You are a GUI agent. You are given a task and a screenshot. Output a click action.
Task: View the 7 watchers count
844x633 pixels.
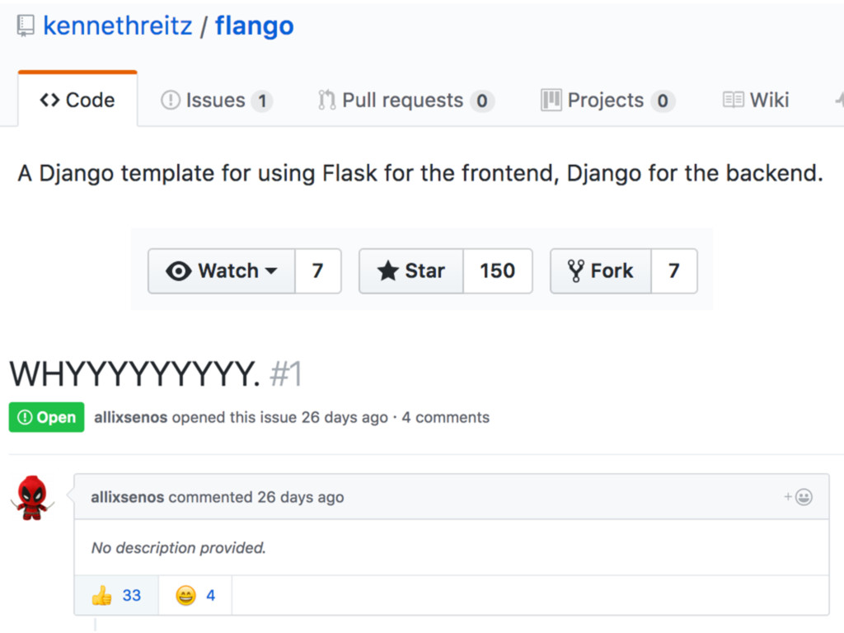(x=317, y=271)
